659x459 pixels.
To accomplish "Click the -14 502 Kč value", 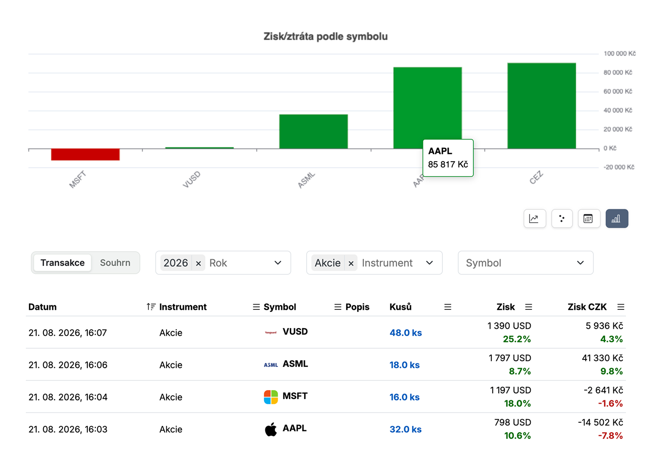I will 600,423.
